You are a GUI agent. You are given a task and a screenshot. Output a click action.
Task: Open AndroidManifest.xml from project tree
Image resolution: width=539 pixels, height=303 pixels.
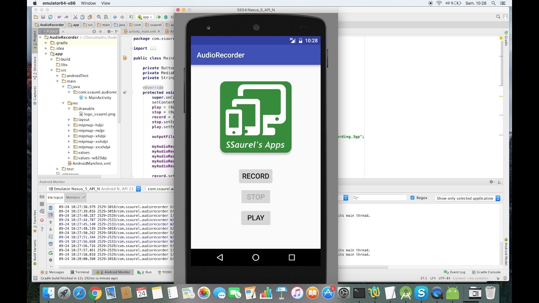89,163
